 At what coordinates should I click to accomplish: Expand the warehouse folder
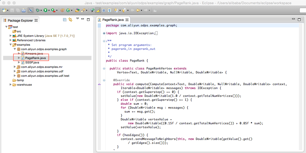(x=11, y=85)
